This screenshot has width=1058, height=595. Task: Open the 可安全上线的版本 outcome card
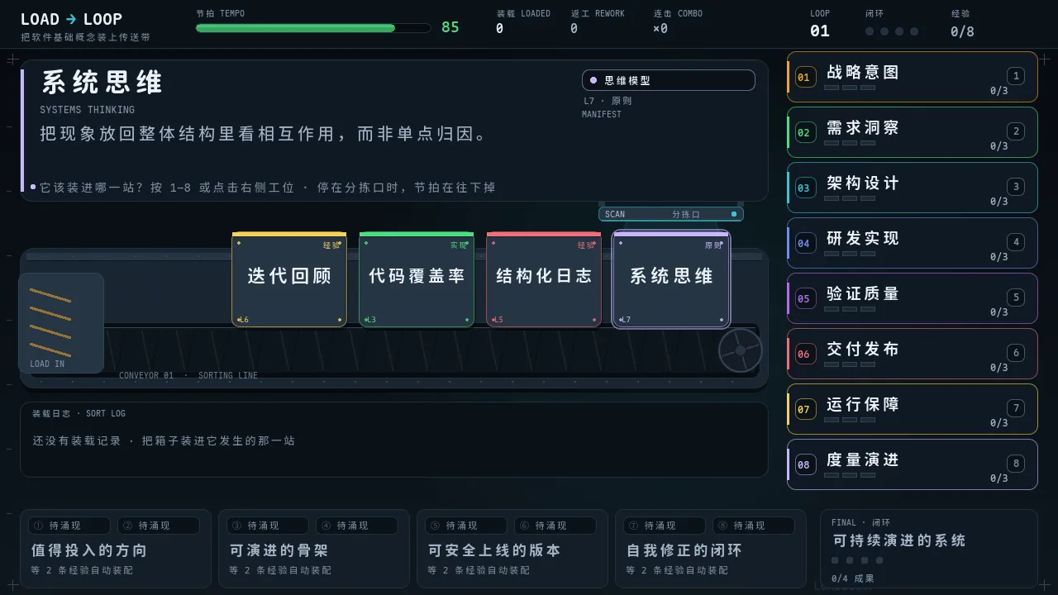[x=512, y=549]
